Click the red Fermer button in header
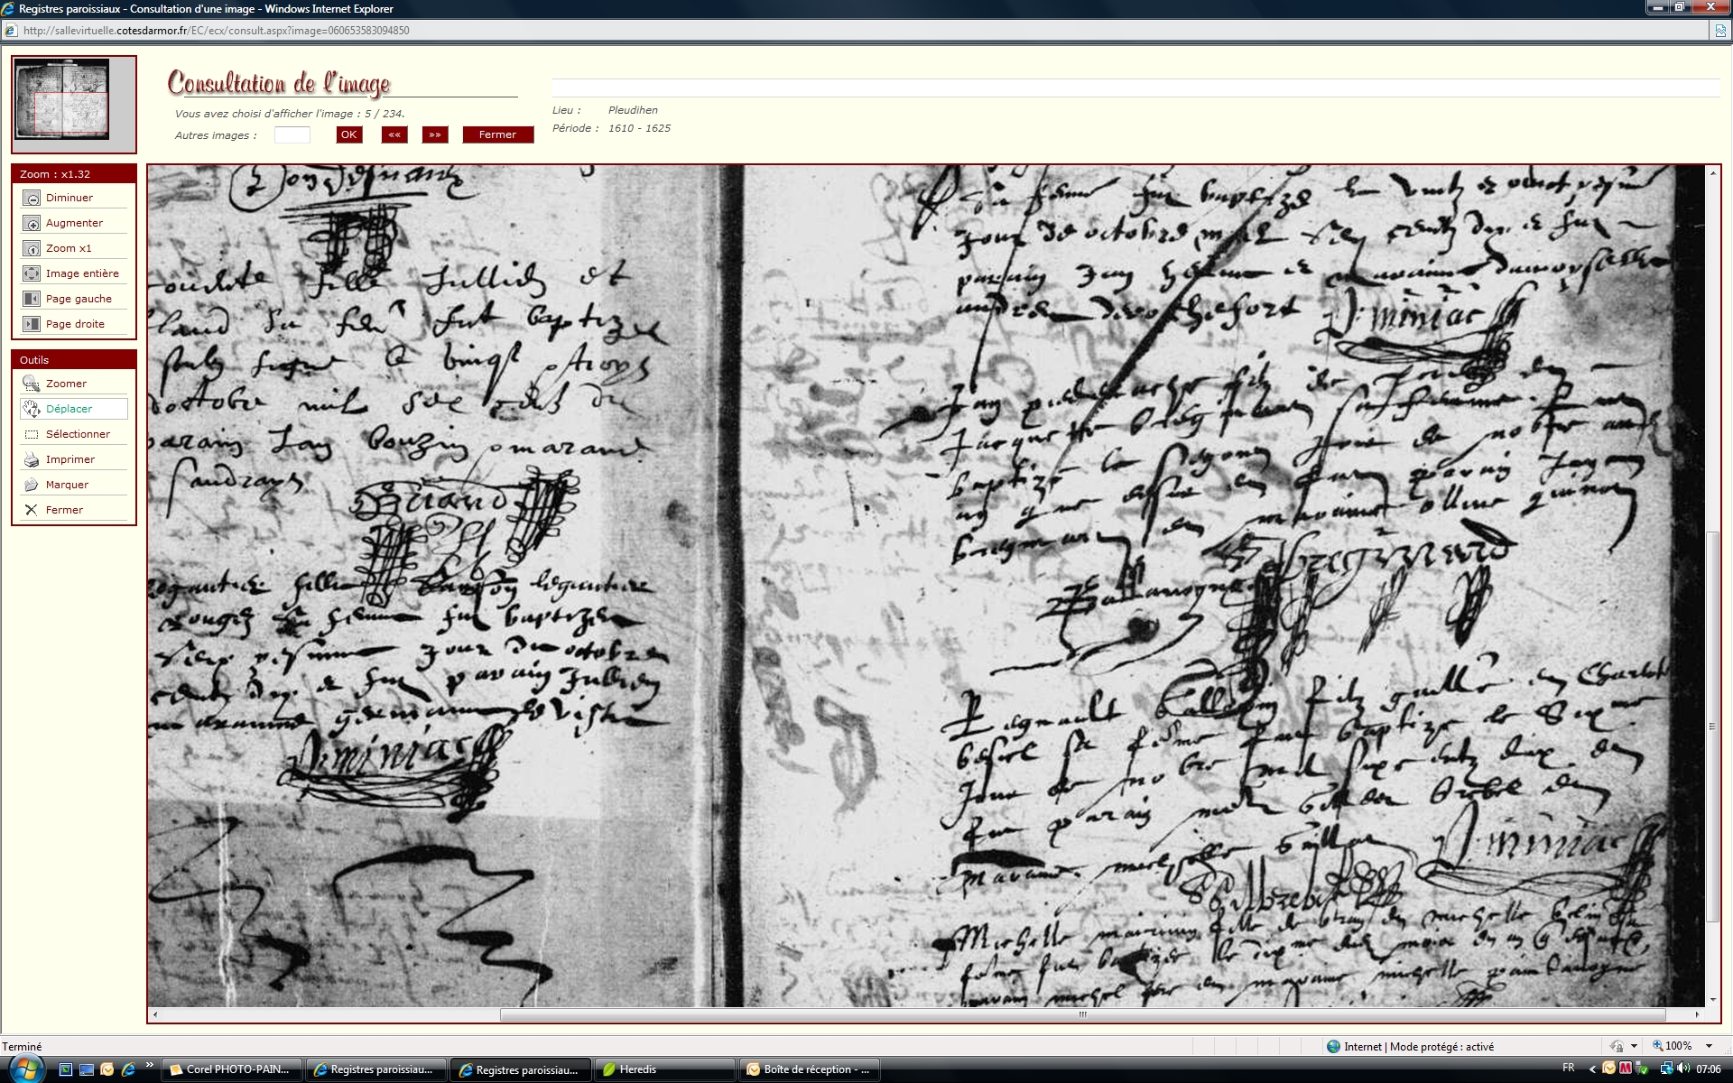 click(x=497, y=134)
